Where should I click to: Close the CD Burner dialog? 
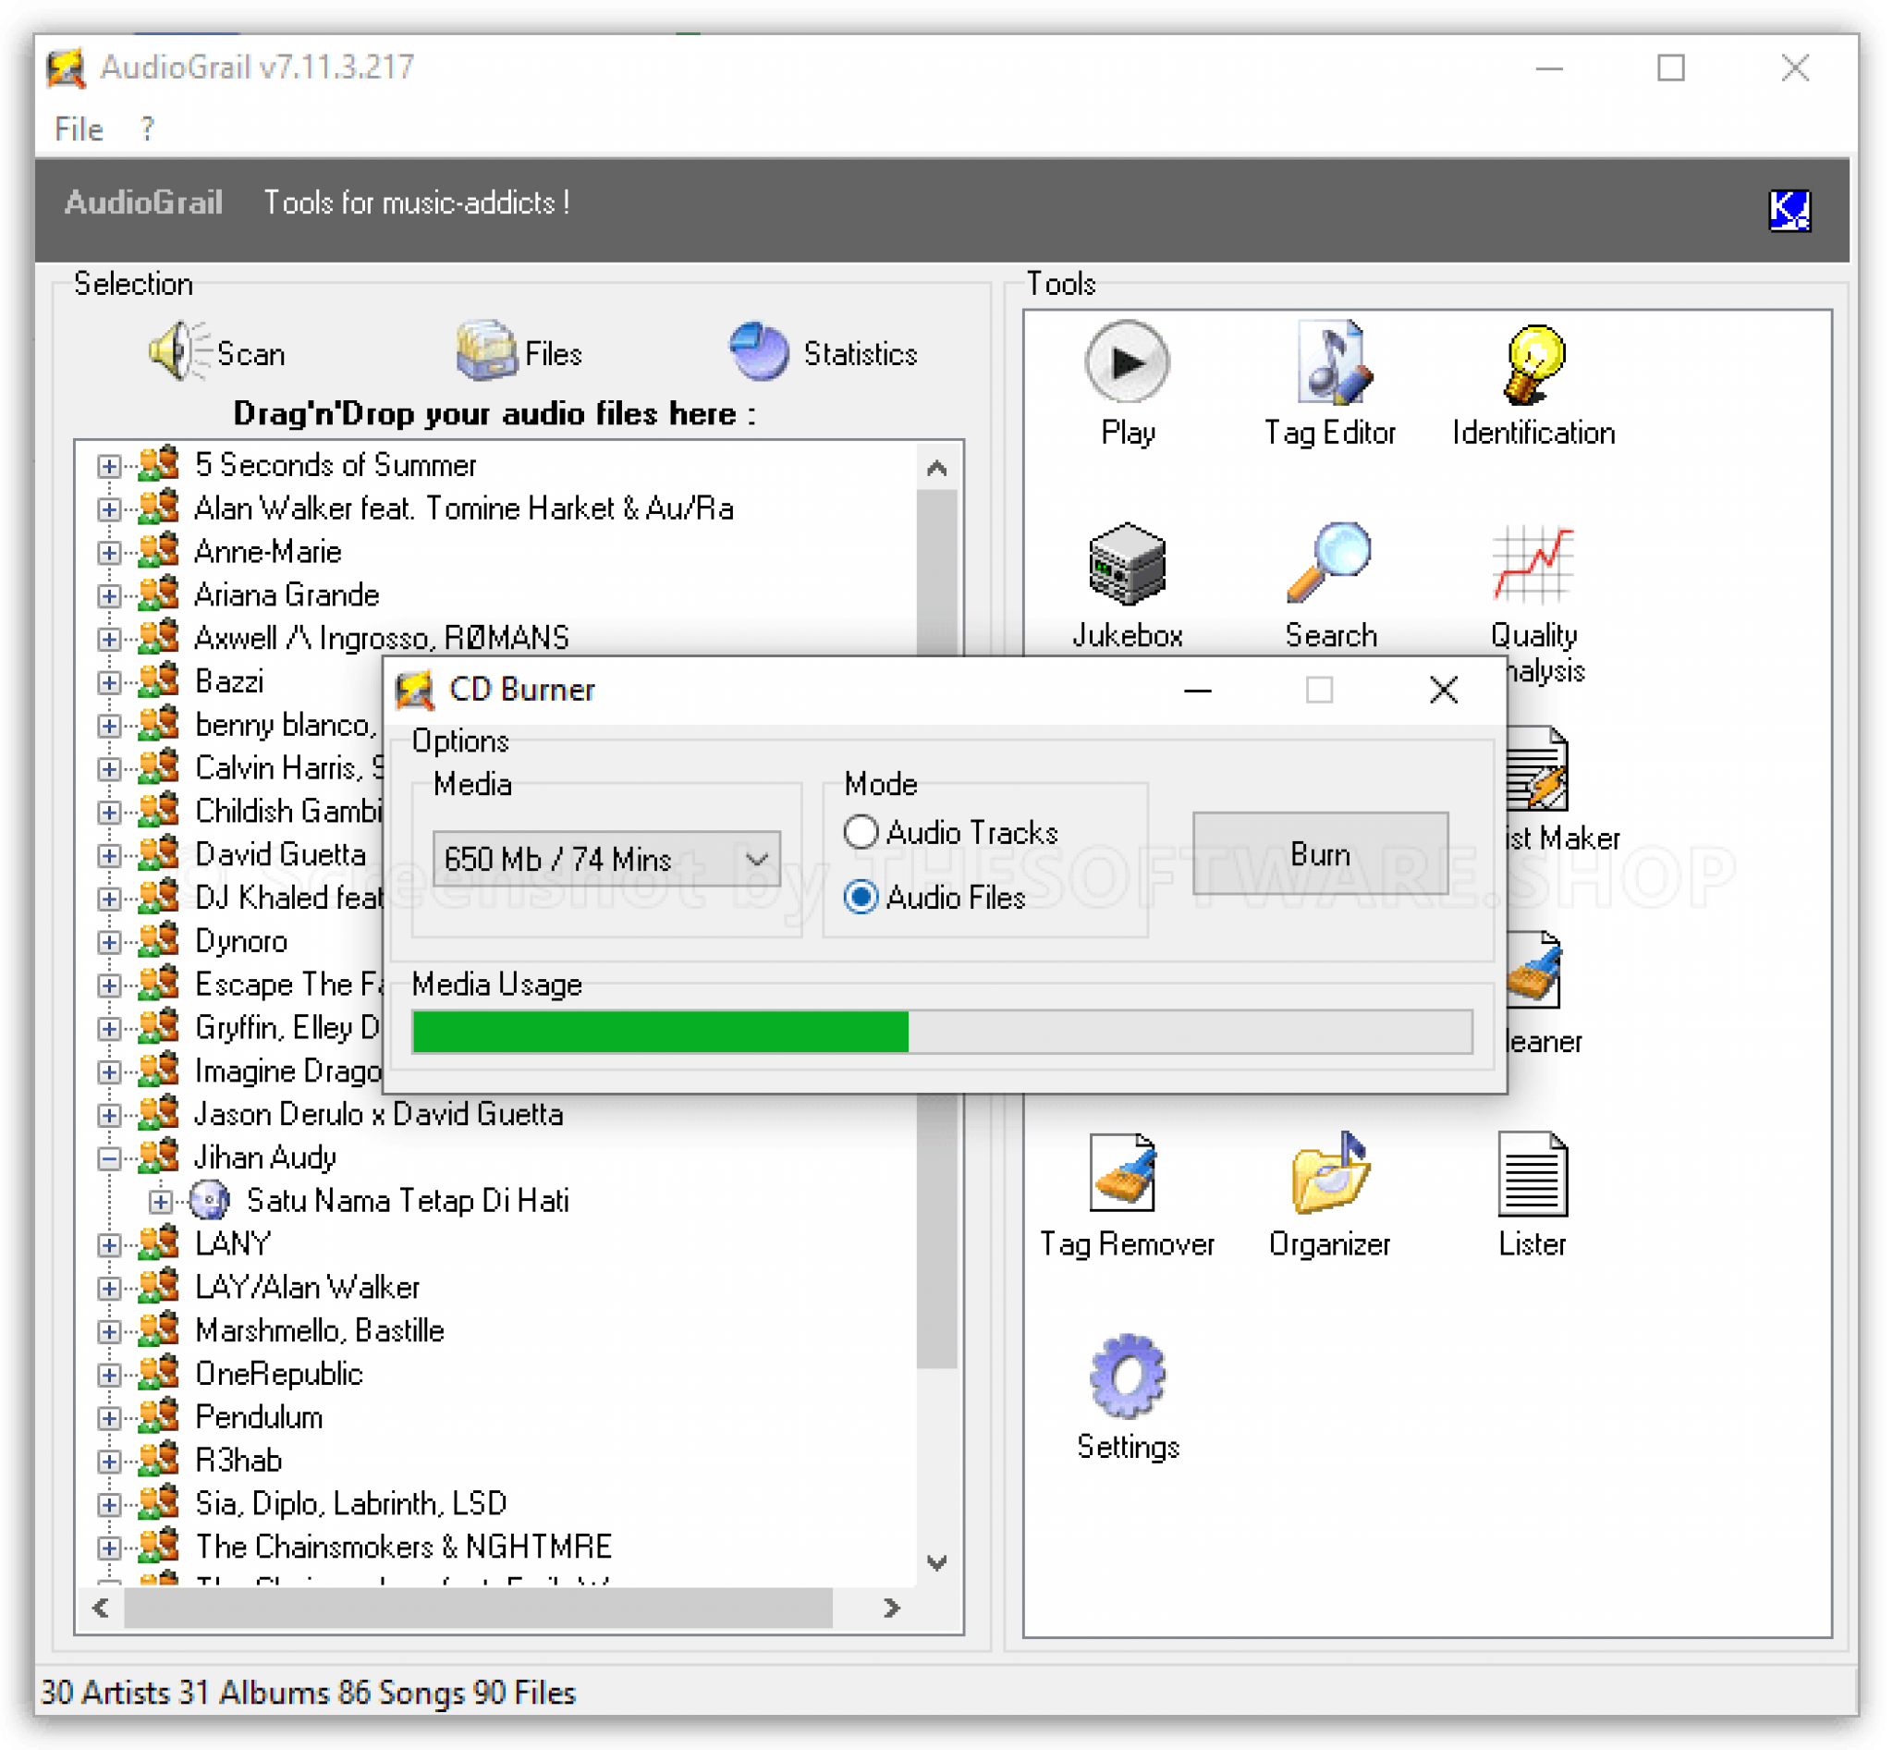[x=1444, y=691]
